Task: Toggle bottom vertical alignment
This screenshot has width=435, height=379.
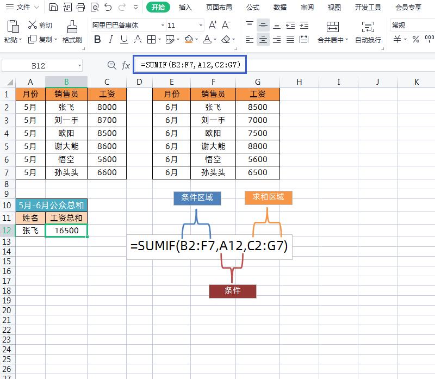Action: [x=277, y=26]
